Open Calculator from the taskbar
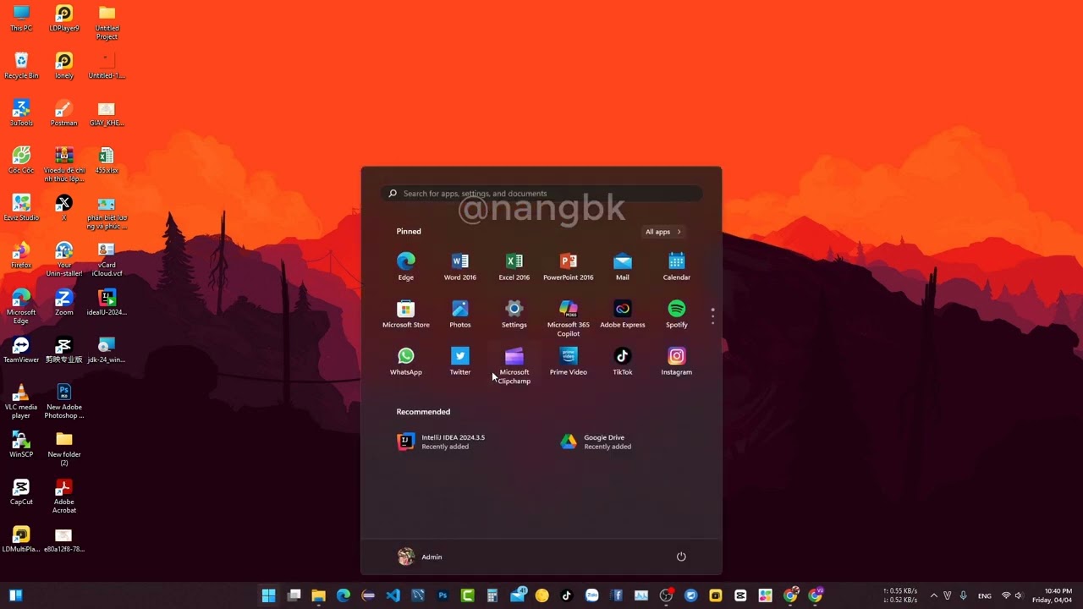1083x609 pixels. pyautogui.click(x=492, y=595)
